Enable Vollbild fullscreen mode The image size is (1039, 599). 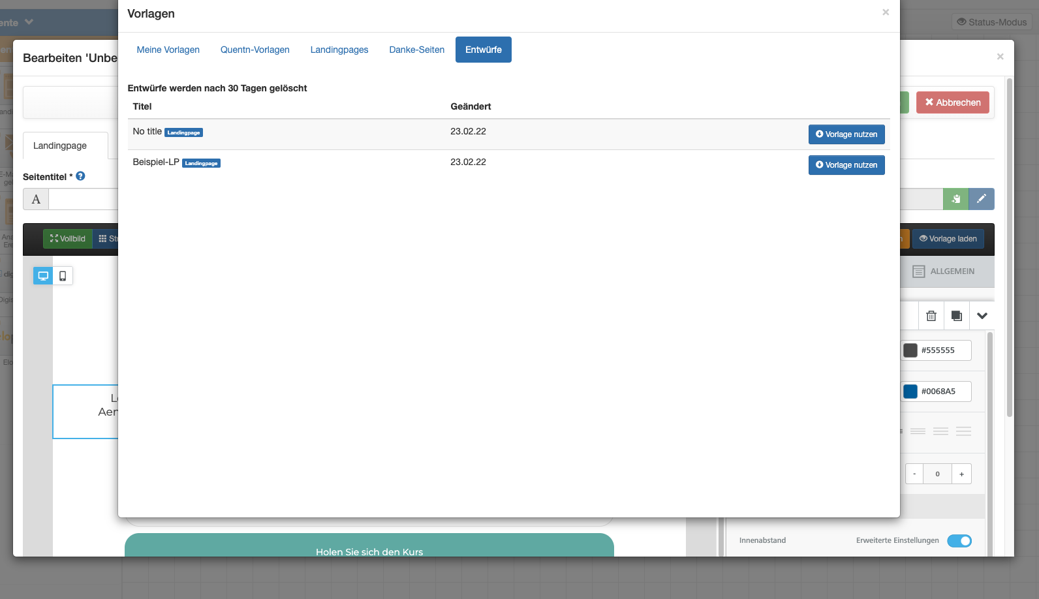(68, 239)
